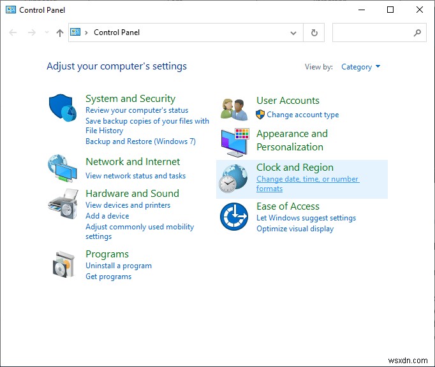This screenshot has width=435, height=367.
Task: Click Let Windows suggest settings
Action: point(306,218)
